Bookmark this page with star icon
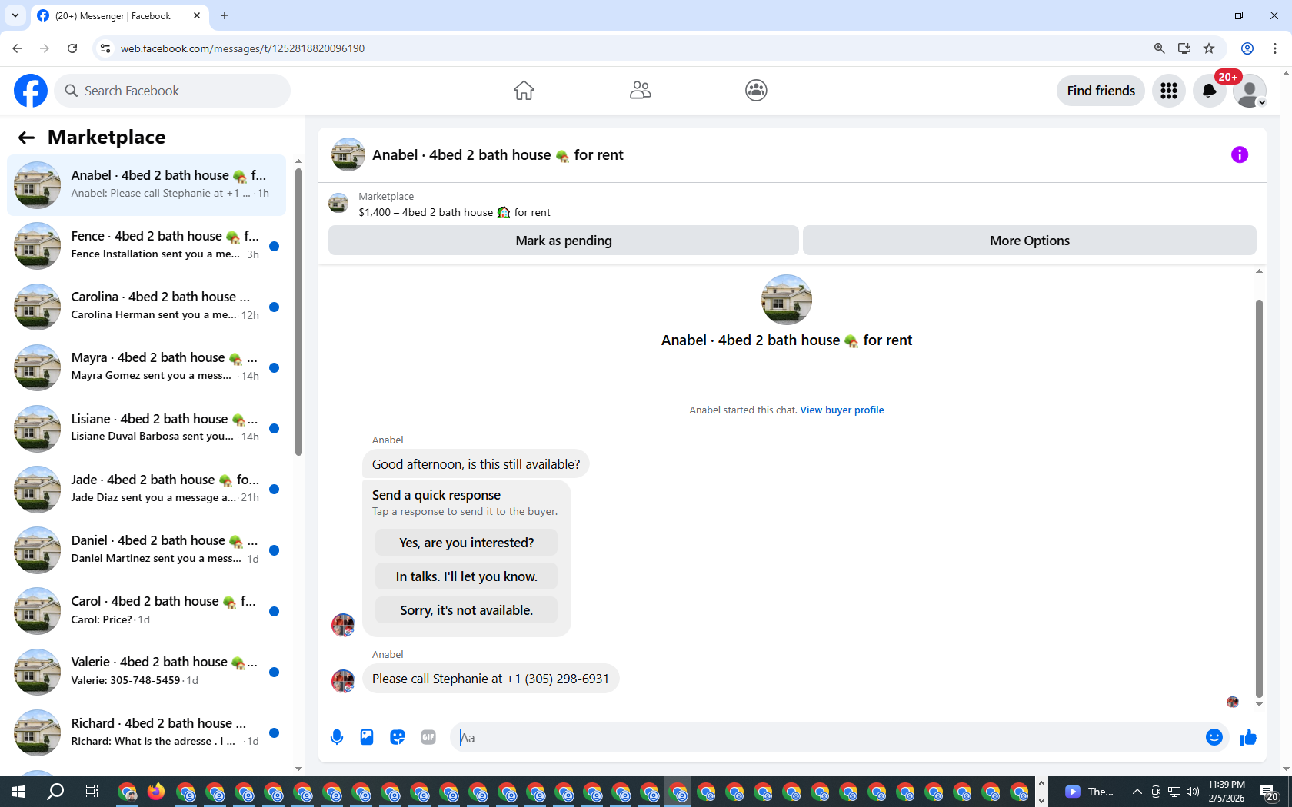This screenshot has width=1292, height=807. [x=1209, y=48]
